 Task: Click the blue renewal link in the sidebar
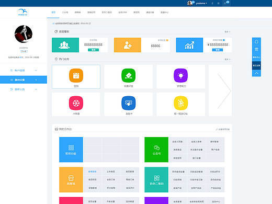click(x=21, y=57)
